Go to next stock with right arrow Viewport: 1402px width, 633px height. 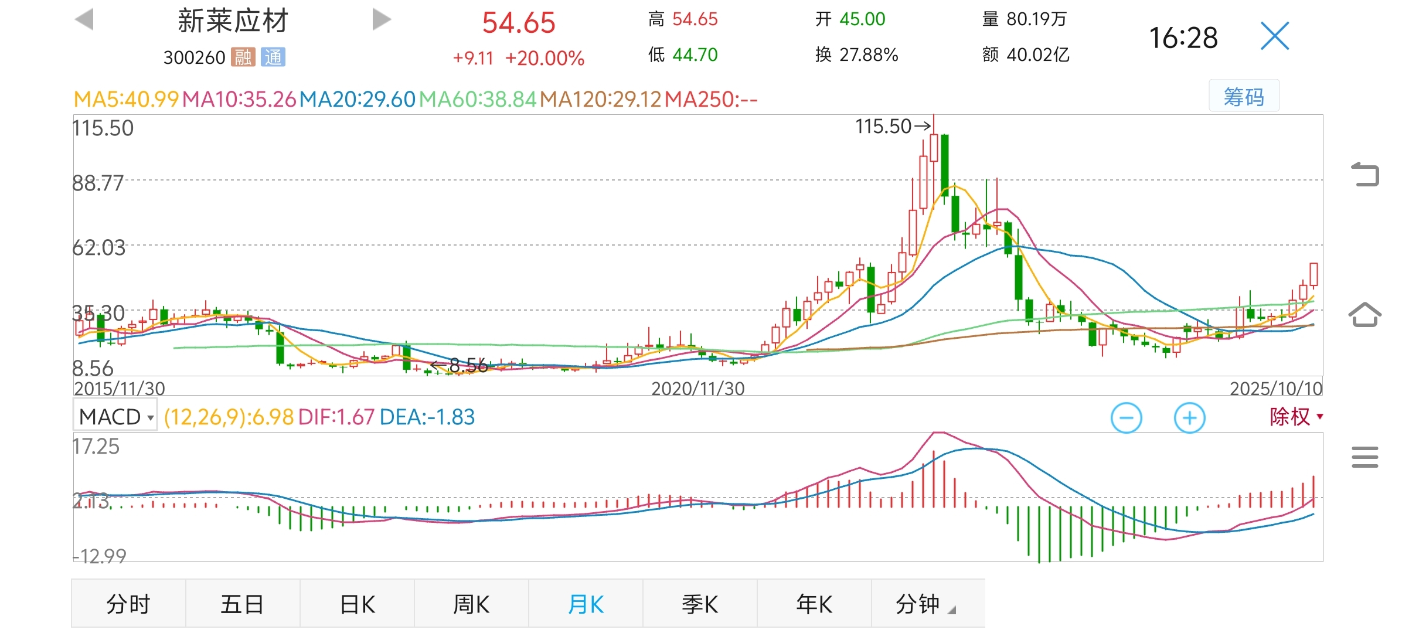(x=381, y=19)
